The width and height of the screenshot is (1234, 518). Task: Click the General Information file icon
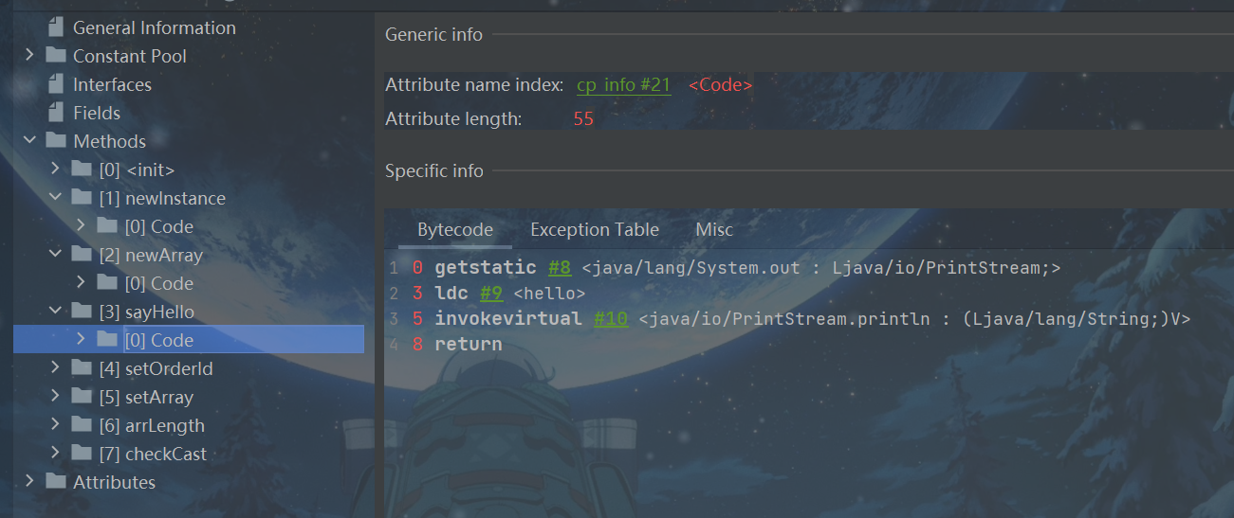pyautogui.click(x=56, y=28)
